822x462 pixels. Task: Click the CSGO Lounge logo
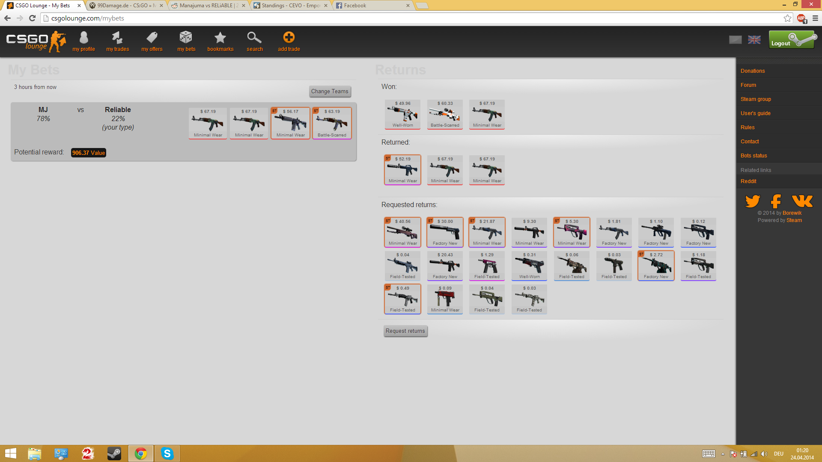pyautogui.click(x=36, y=41)
